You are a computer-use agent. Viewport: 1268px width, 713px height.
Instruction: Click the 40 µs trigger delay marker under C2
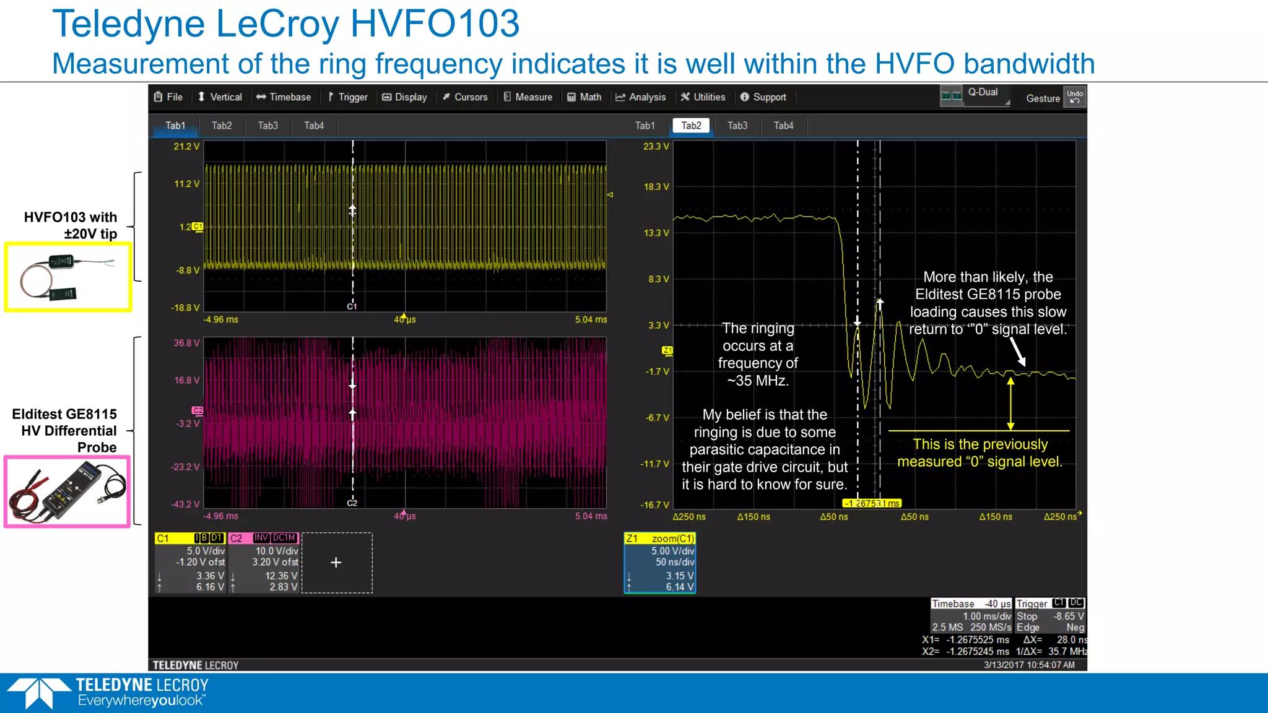pos(405,515)
